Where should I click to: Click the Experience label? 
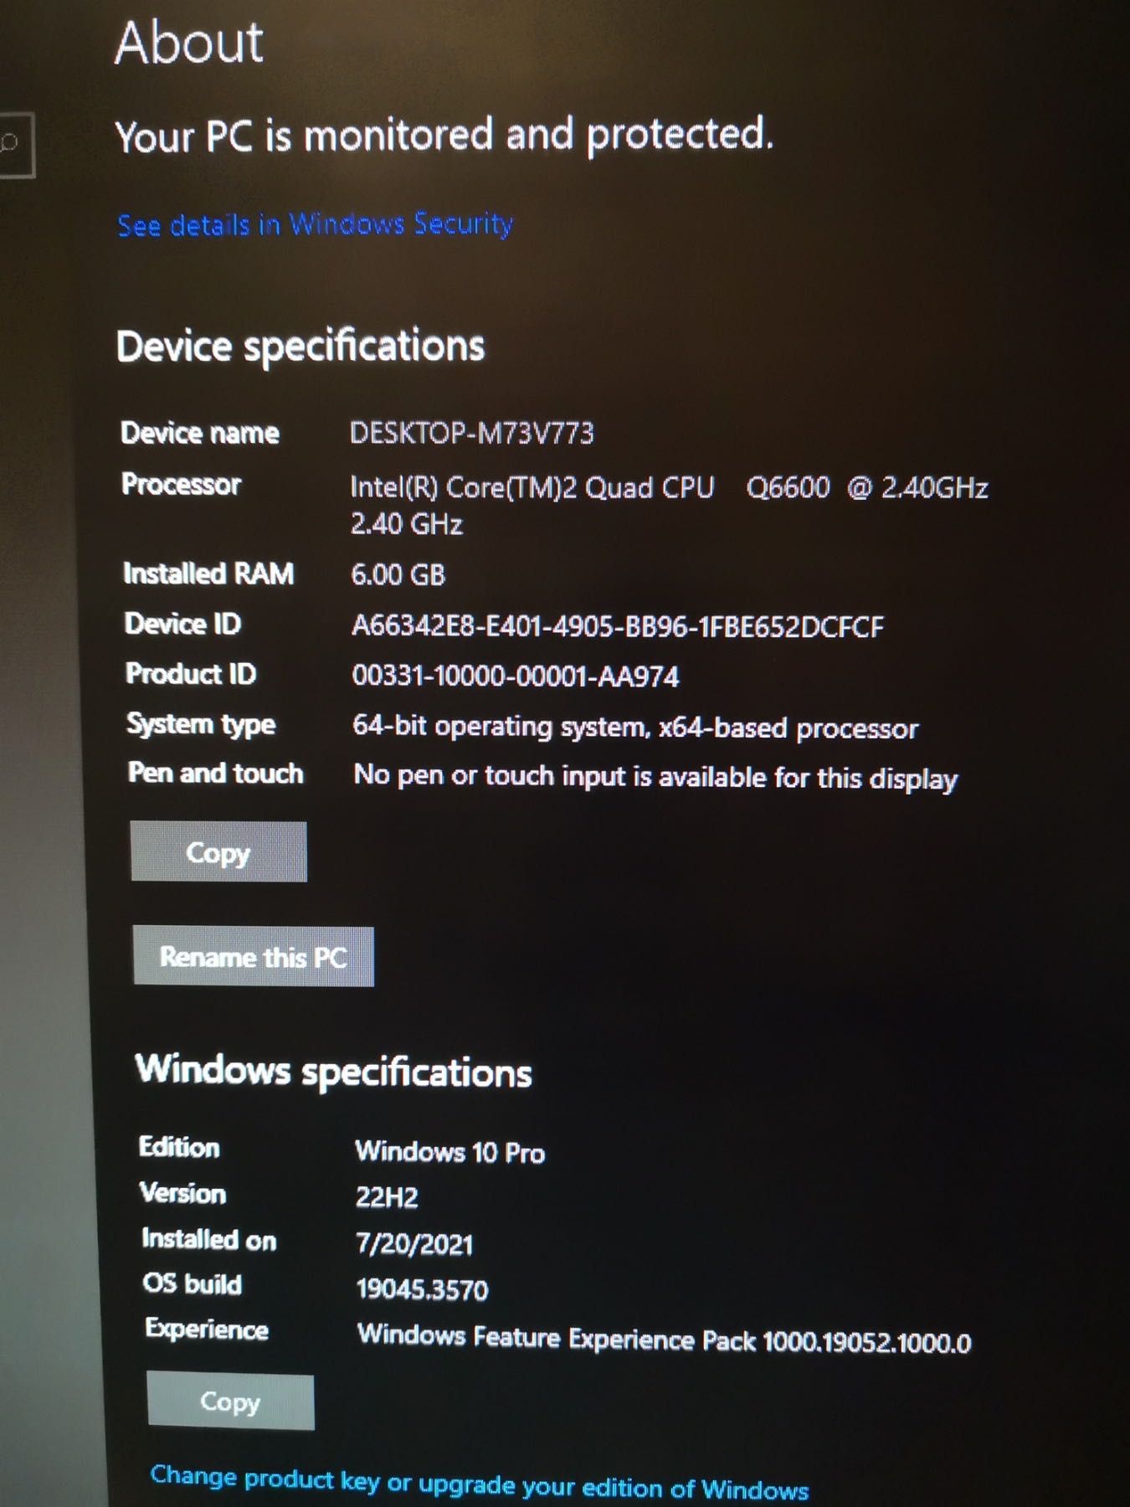pos(207,1329)
